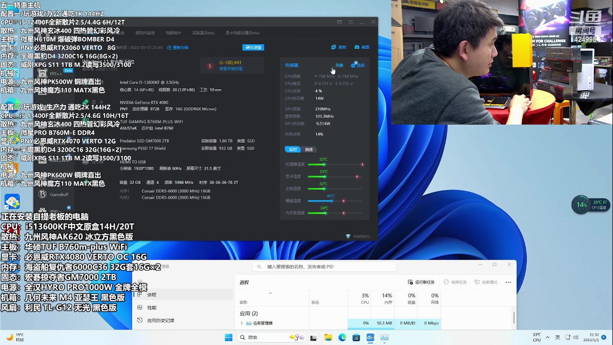Click the 硬盘温度 blue temperature bar
Viewport: 613px width, 345px height.
[335, 201]
